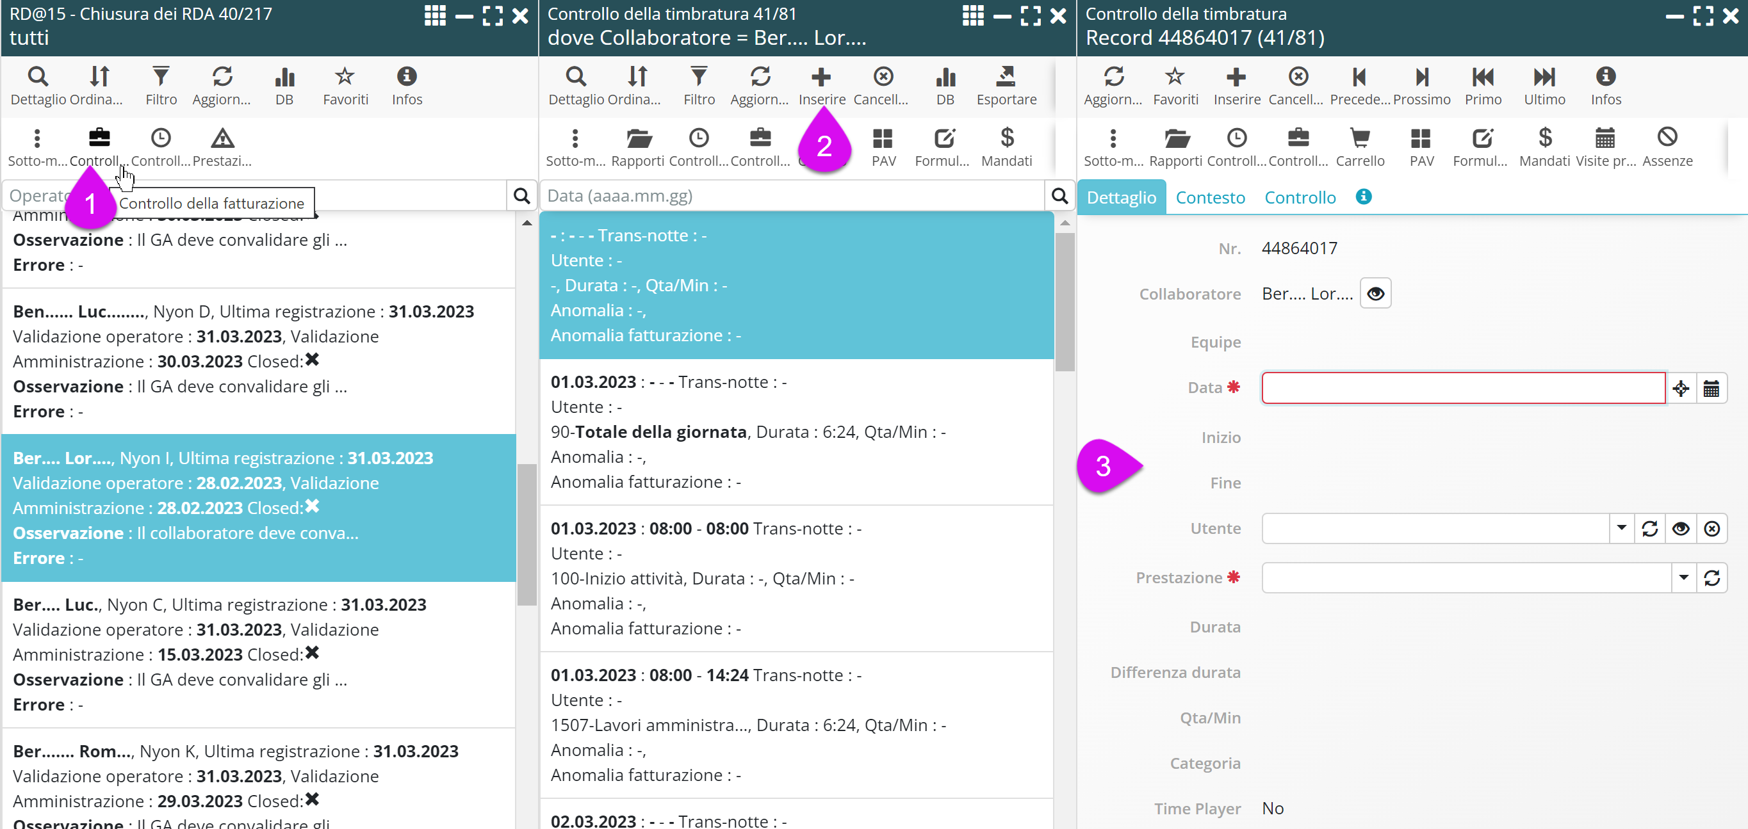Switch to the Controllo tab
Viewport: 1748px width, 829px height.
[x=1300, y=197]
